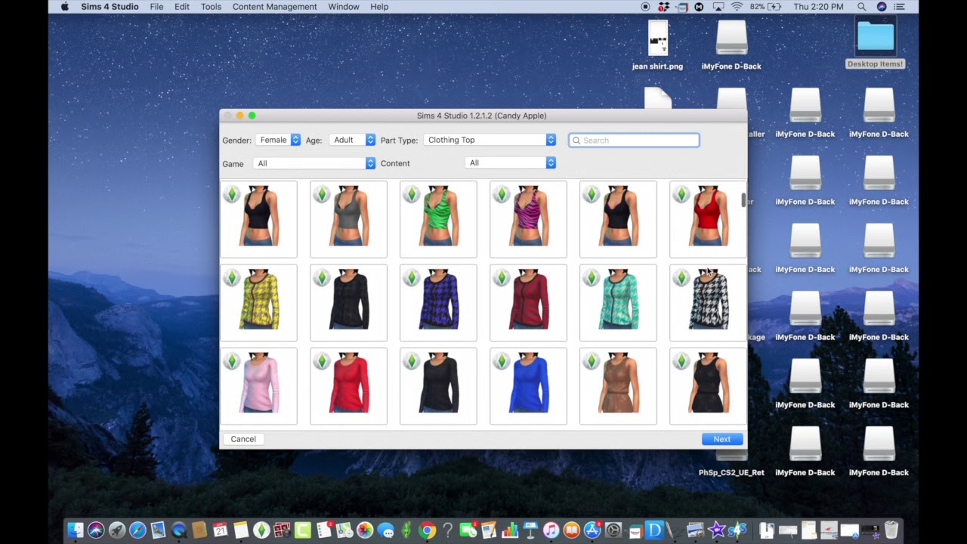The height and width of the screenshot is (544, 967).
Task: Click the Sims 4 Studio S4S Dock icon
Action: pyautogui.click(x=738, y=530)
